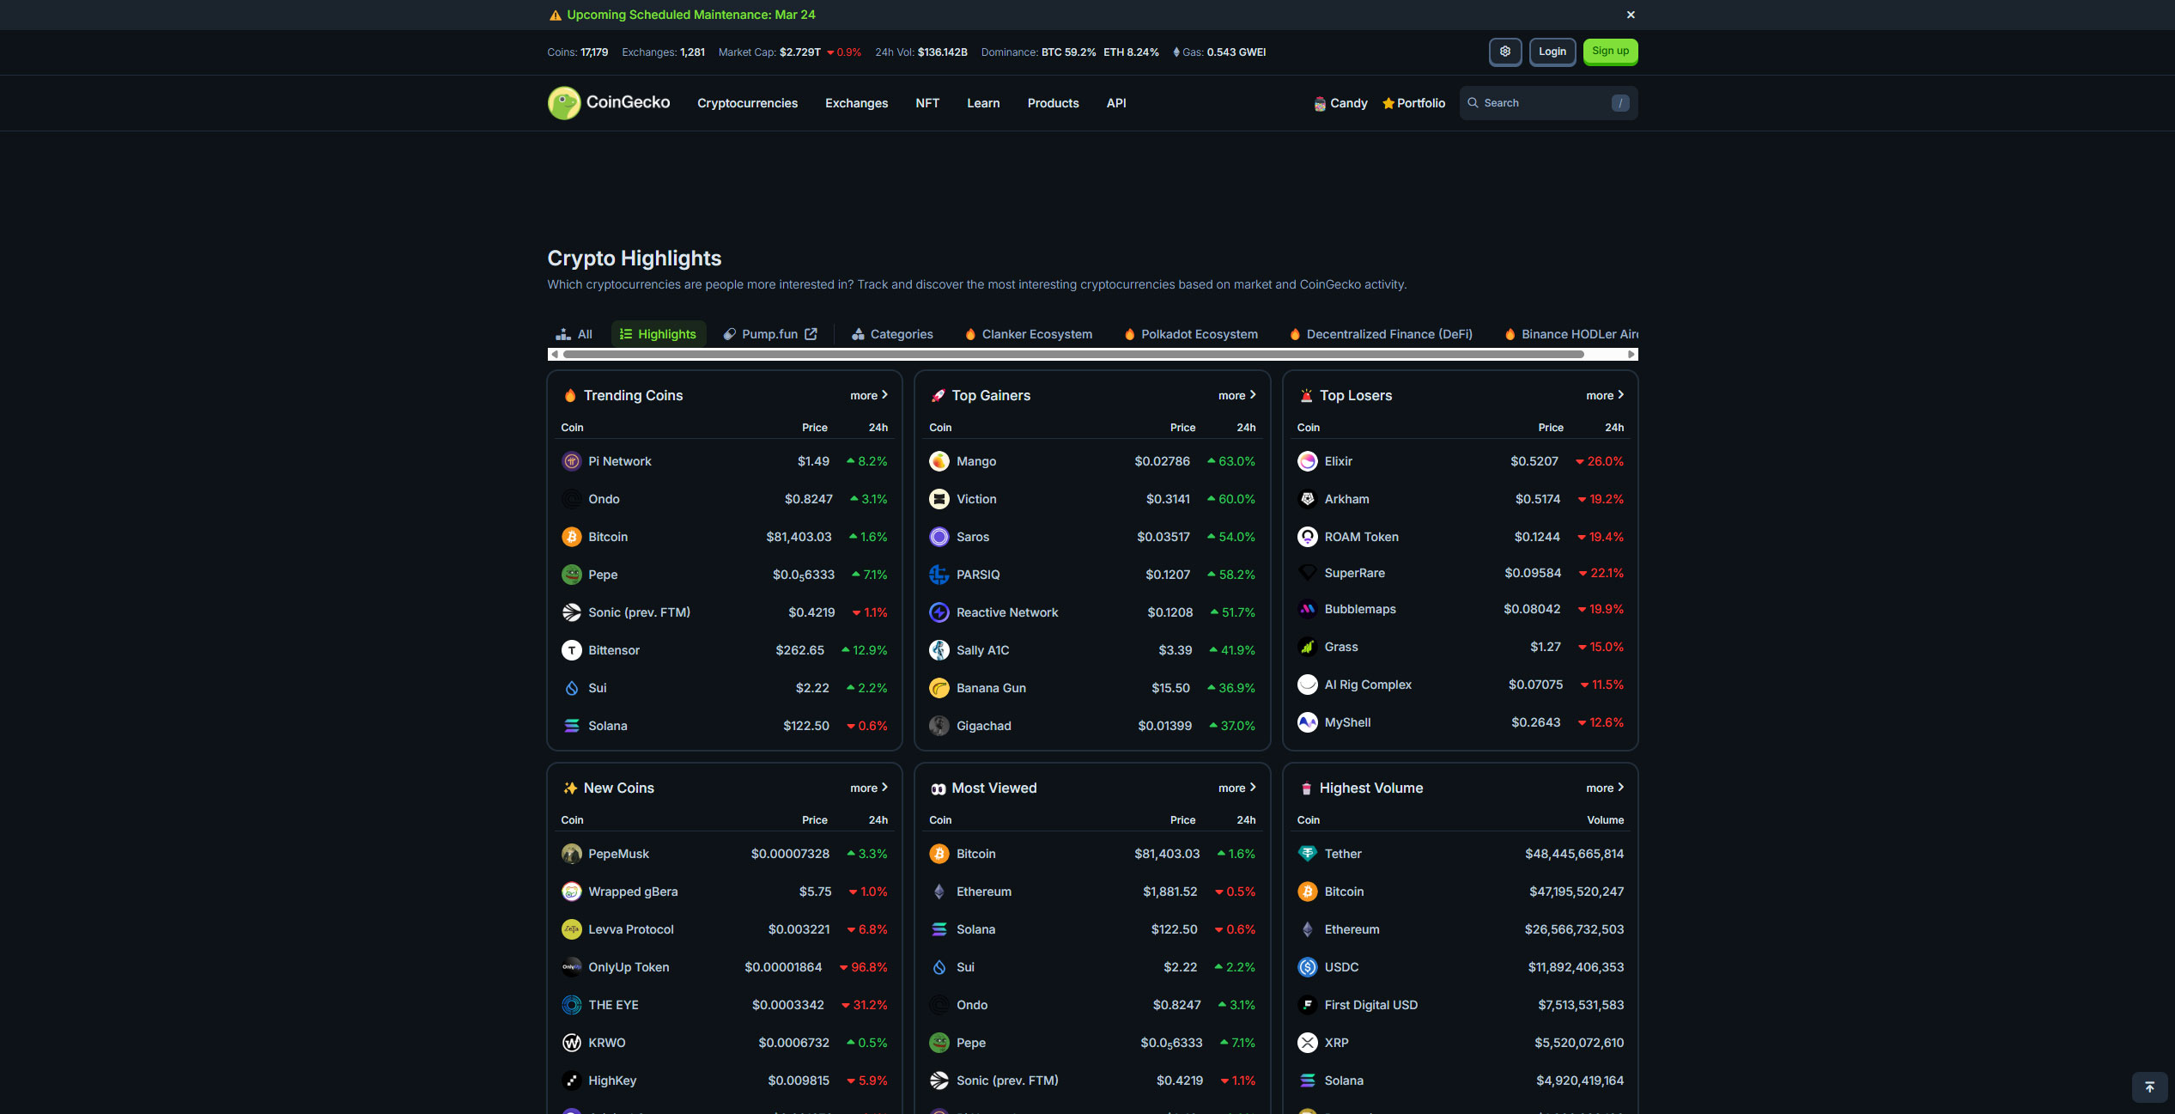Open the Products nav menu
The width and height of the screenshot is (2175, 1114).
tap(1053, 103)
